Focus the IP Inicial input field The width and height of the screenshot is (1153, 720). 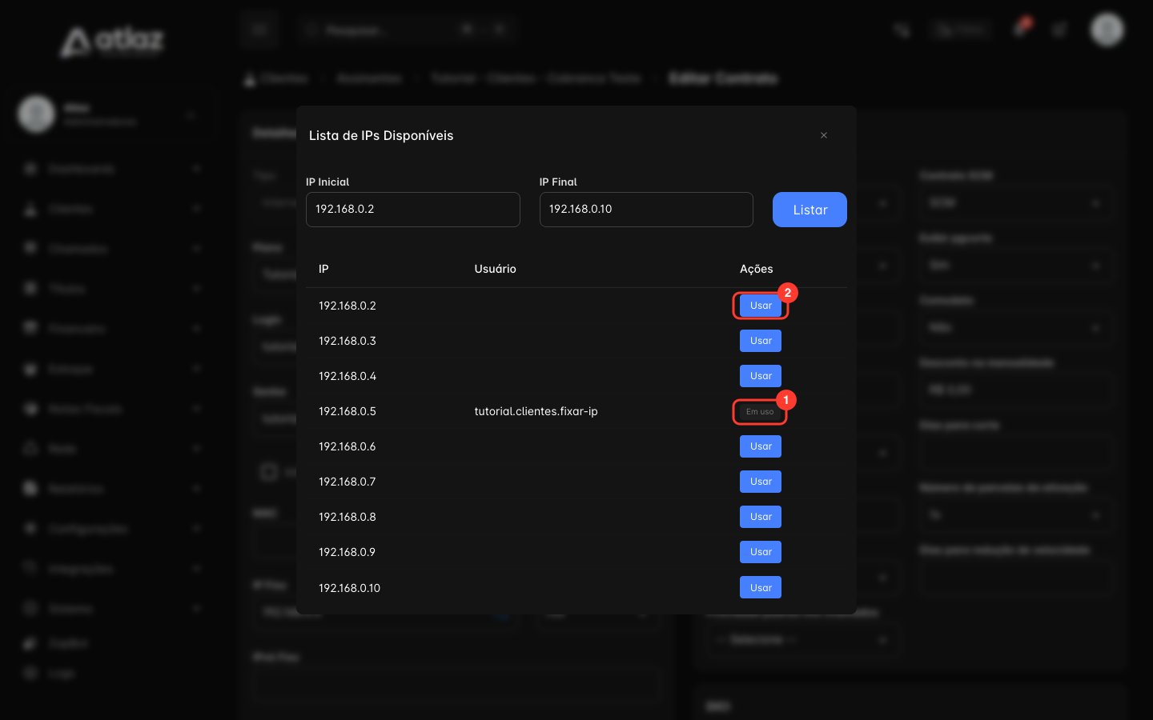click(413, 210)
